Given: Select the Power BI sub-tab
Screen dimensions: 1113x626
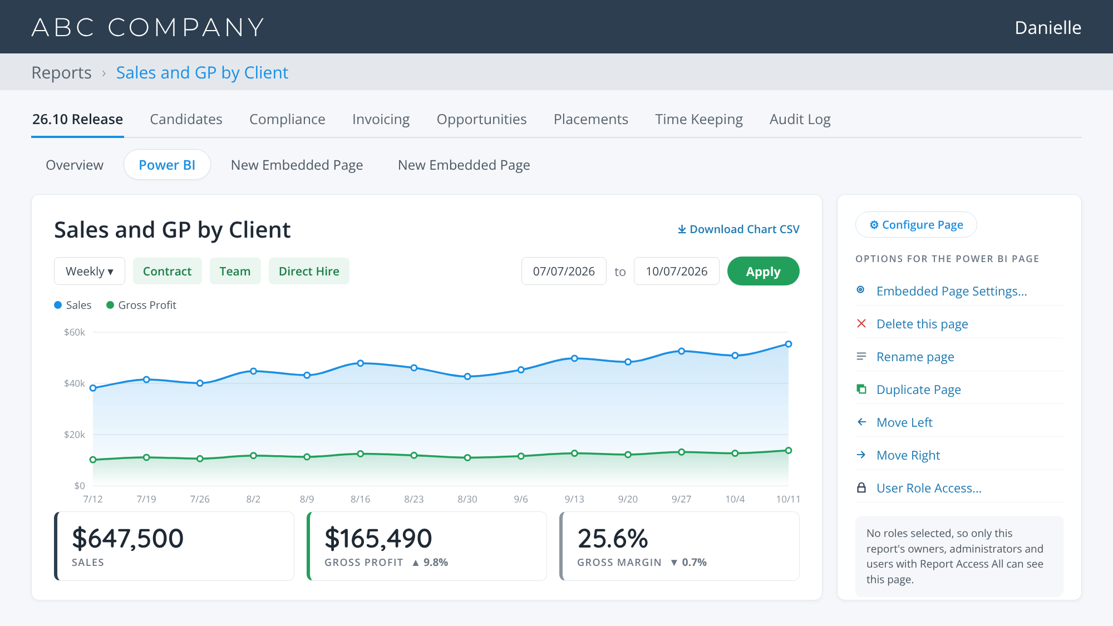Looking at the screenshot, I should point(167,165).
